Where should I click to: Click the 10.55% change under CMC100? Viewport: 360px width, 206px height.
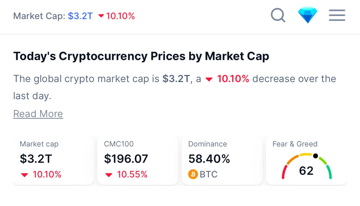tap(132, 174)
